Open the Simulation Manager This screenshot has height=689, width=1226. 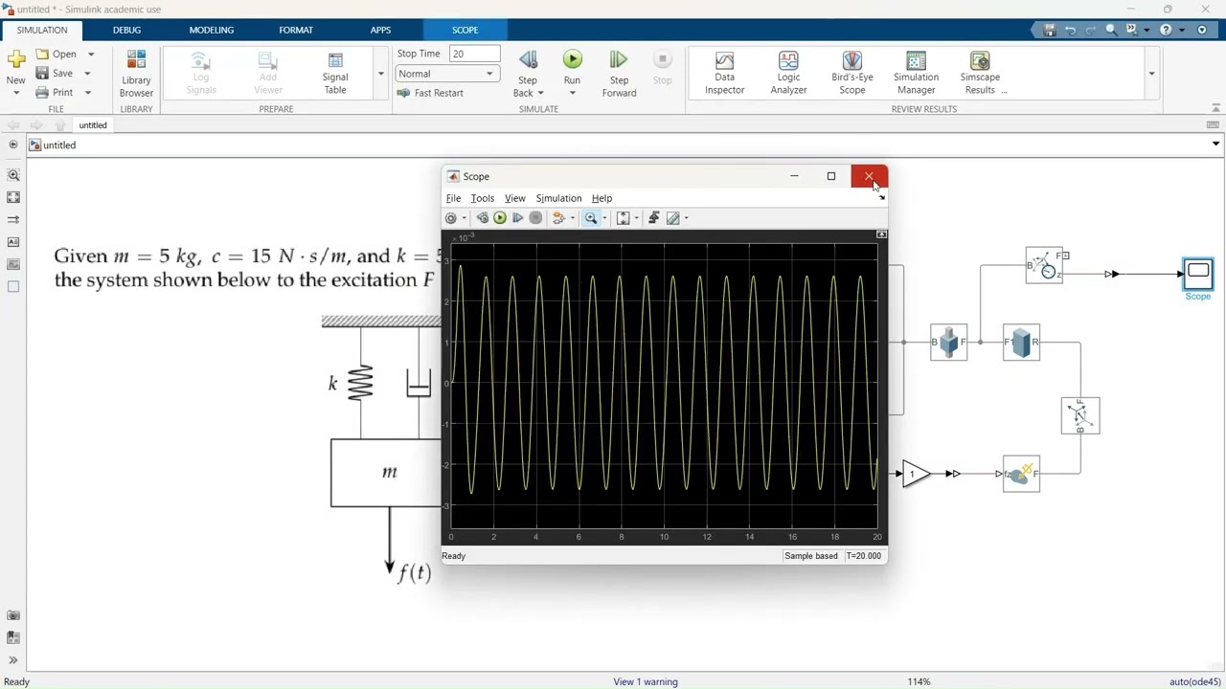[916, 74]
